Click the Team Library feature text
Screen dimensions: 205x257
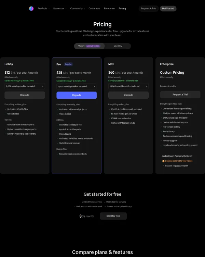pos(168,132)
